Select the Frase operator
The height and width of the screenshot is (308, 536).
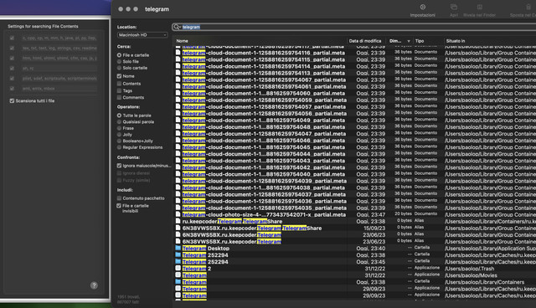pyautogui.click(x=119, y=128)
